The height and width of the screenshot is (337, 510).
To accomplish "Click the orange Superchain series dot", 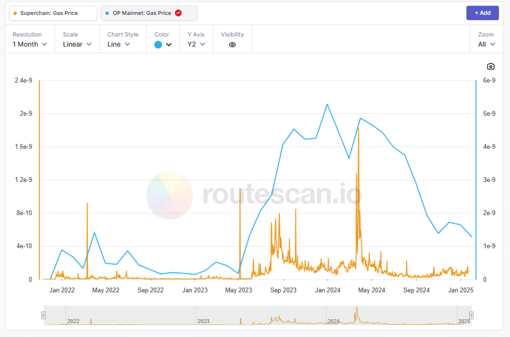I will tap(15, 13).
